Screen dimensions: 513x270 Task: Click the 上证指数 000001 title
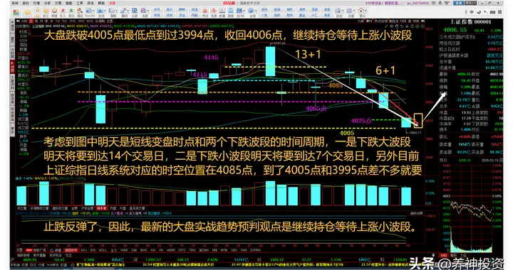tap(470, 21)
